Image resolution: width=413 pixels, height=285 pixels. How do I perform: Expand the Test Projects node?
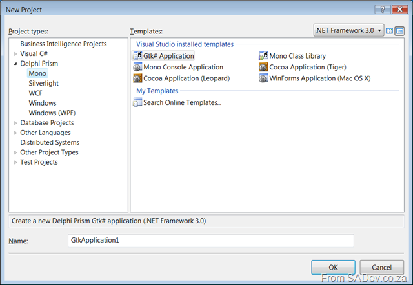point(15,162)
